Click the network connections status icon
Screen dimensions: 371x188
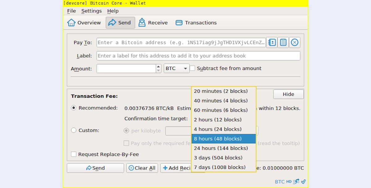(296, 182)
